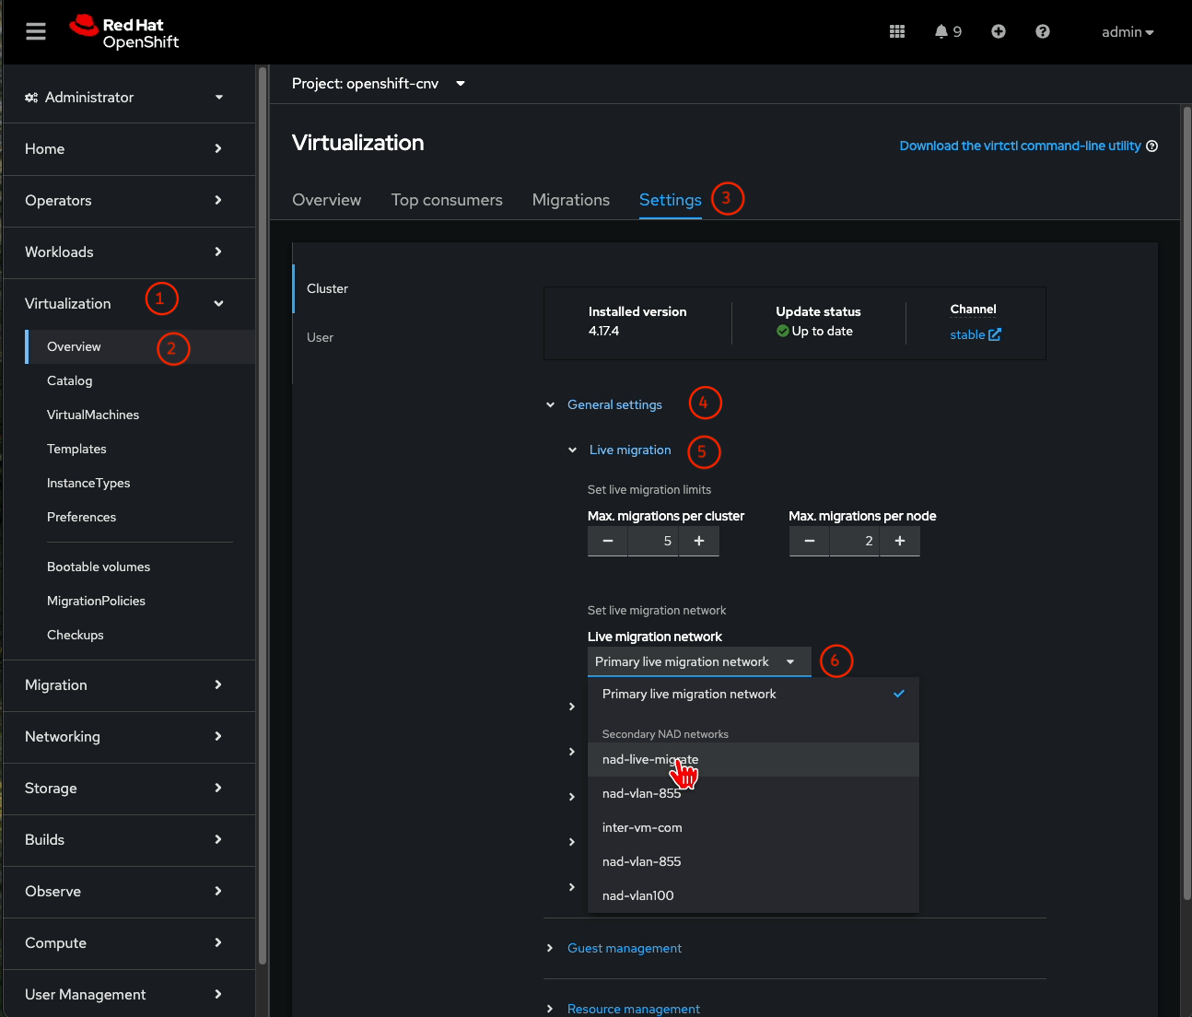This screenshot has width=1192, height=1017.
Task: Click the Red Hat OpenShift logo
Action: pyautogui.click(x=125, y=32)
